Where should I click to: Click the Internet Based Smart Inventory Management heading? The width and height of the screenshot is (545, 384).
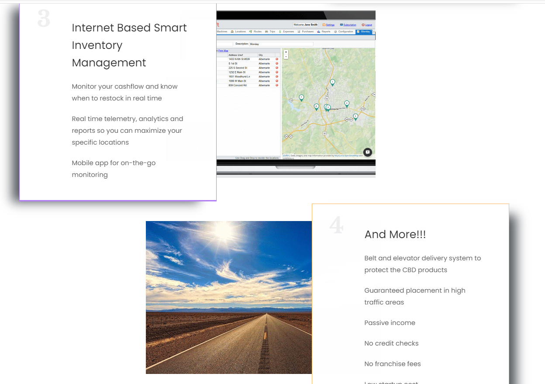(129, 45)
